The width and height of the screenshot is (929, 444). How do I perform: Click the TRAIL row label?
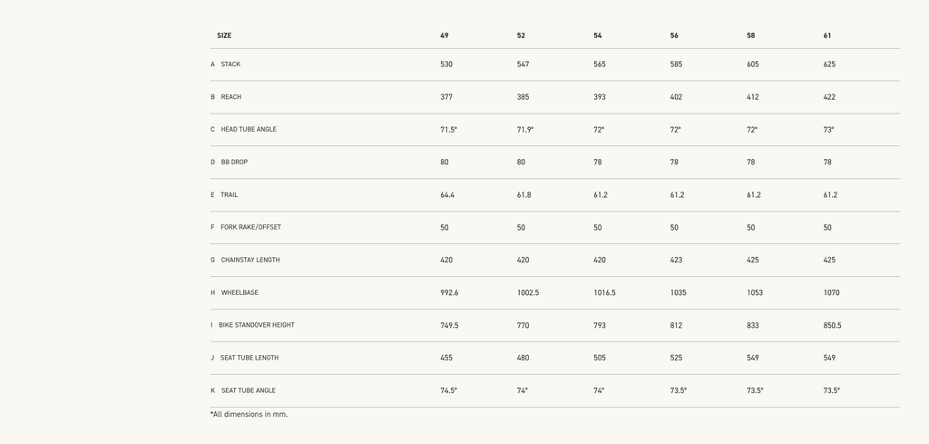pyautogui.click(x=229, y=194)
